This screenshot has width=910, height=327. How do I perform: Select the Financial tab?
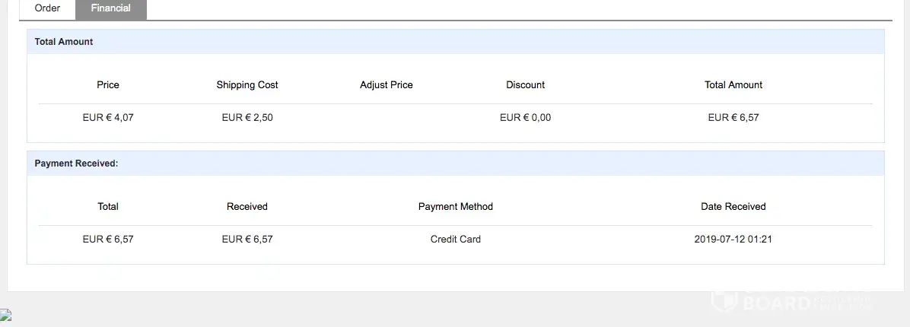tap(110, 8)
